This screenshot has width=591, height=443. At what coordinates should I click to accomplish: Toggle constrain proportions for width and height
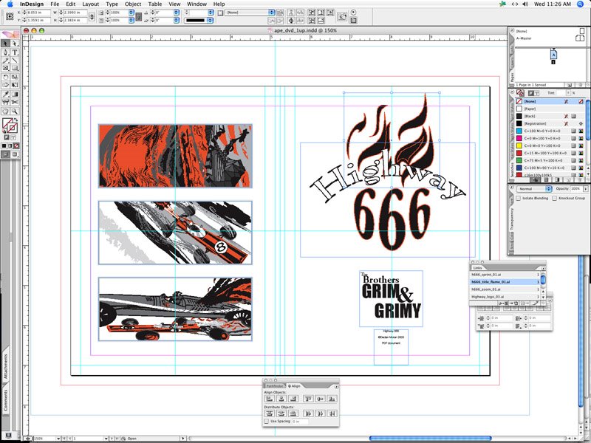point(92,16)
